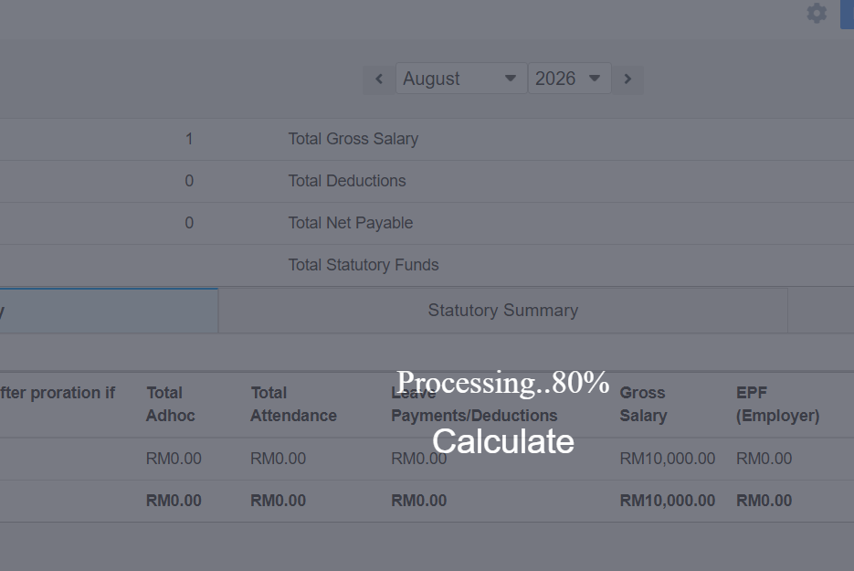The width and height of the screenshot is (854, 571).
Task: Click the RM10,000.00 gross salary cell
Action: click(667, 459)
